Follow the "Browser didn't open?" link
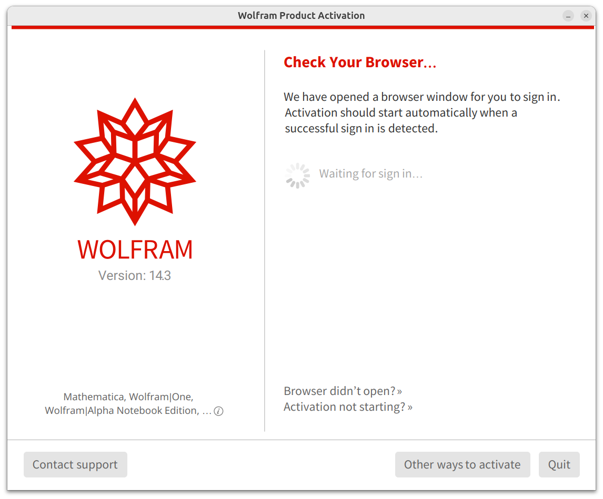 click(343, 391)
